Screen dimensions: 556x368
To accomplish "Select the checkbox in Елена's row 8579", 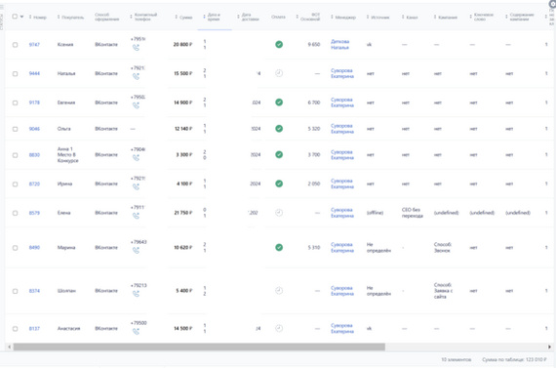I will pos(15,213).
